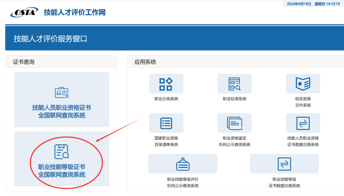
Task: Open the 相关政策文件系统 icon
Action: point(303,83)
